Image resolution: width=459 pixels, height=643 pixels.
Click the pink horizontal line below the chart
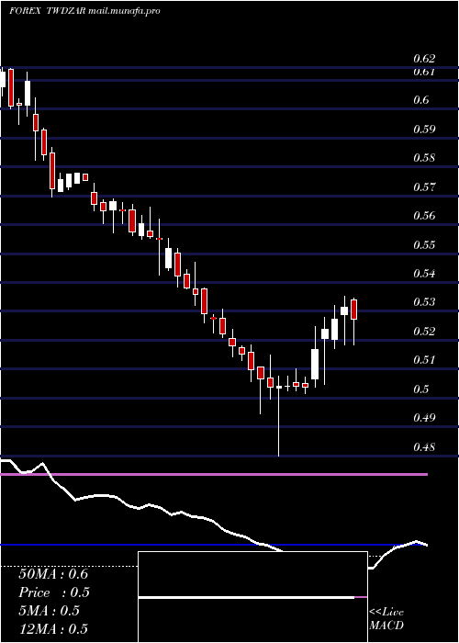click(214, 475)
